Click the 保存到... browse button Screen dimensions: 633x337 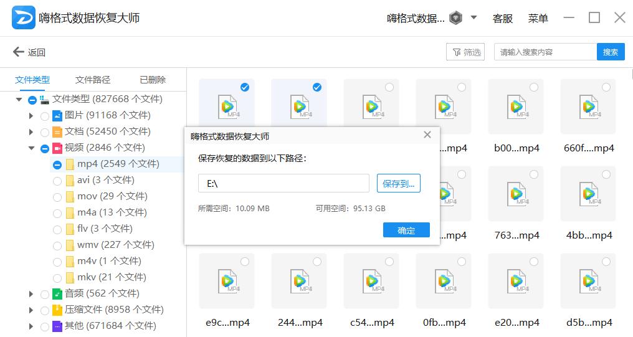point(399,183)
